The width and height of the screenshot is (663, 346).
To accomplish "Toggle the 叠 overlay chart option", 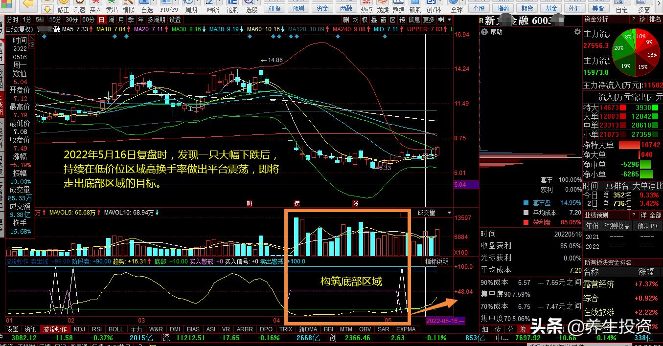I will click(x=374, y=20).
